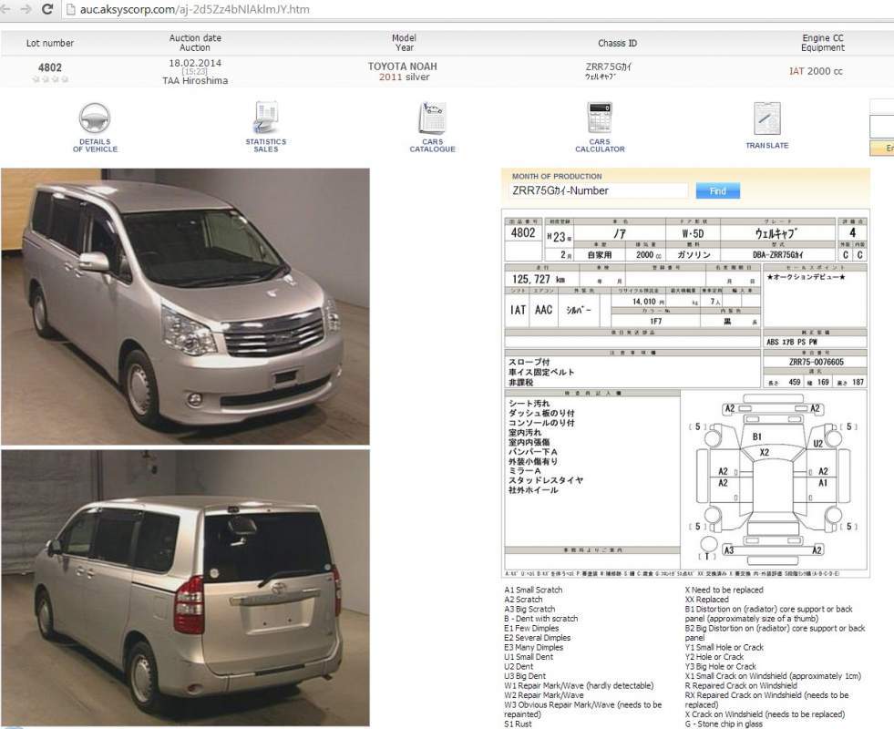Click the B1 mark on car diagram
894x729 pixels.
756,436
